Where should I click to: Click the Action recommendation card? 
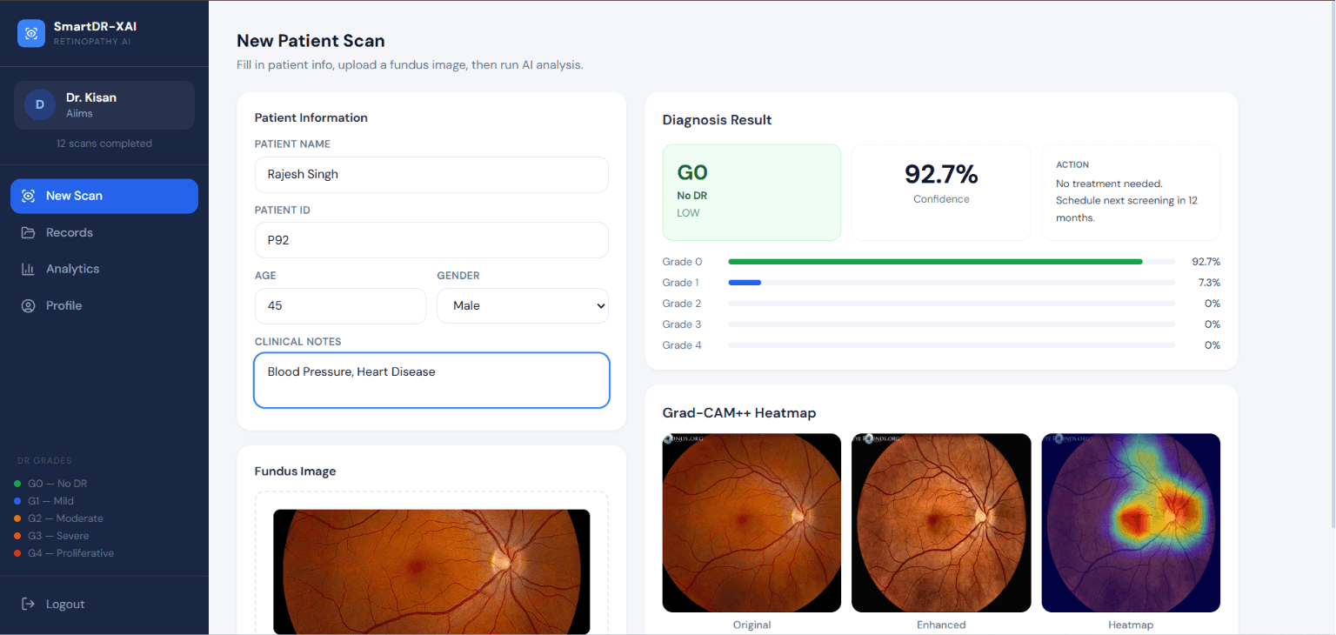point(1131,192)
